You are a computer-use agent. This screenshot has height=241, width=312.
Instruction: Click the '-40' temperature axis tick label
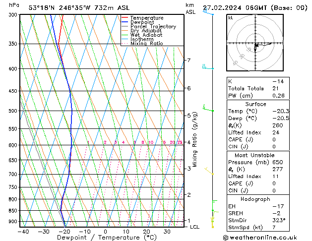pos(23,232)
